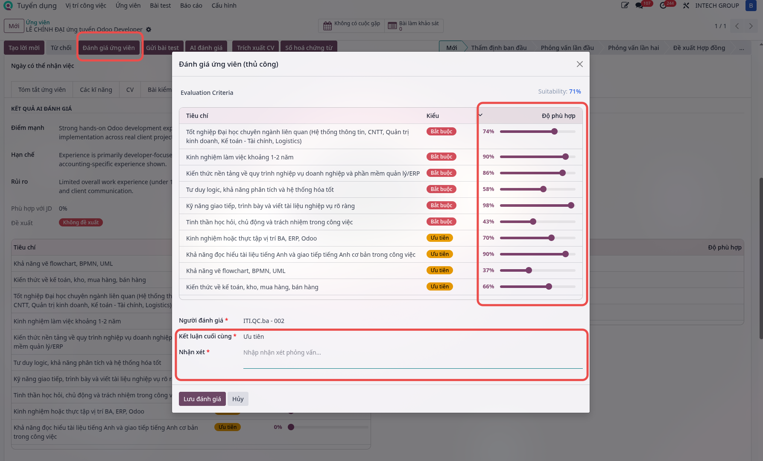Go to previous record arrow

point(737,26)
